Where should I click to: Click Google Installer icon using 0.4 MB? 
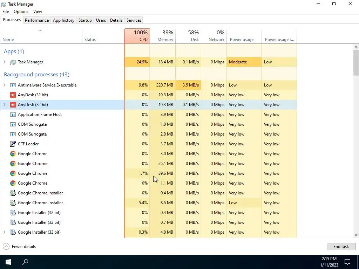(13, 213)
